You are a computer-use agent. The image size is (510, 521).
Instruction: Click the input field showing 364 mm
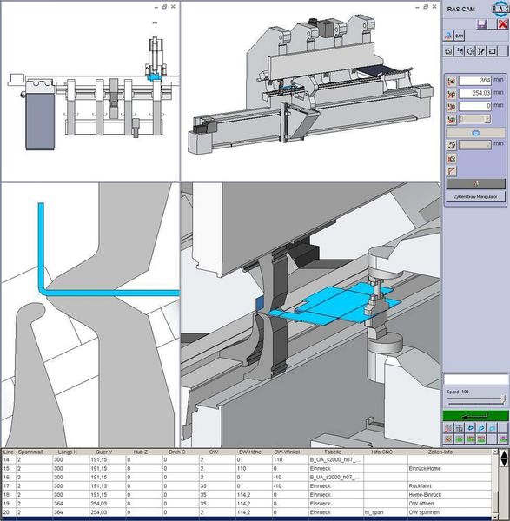pyautogui.click(x=474, y=81)
